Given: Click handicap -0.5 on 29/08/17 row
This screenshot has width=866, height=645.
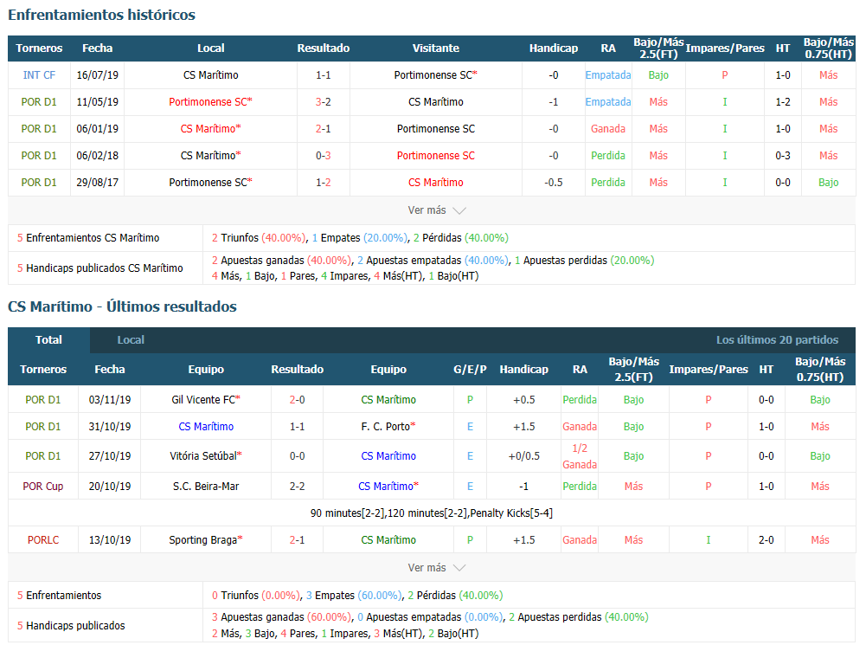Looking at the screenshot, I should click(554, 183).
